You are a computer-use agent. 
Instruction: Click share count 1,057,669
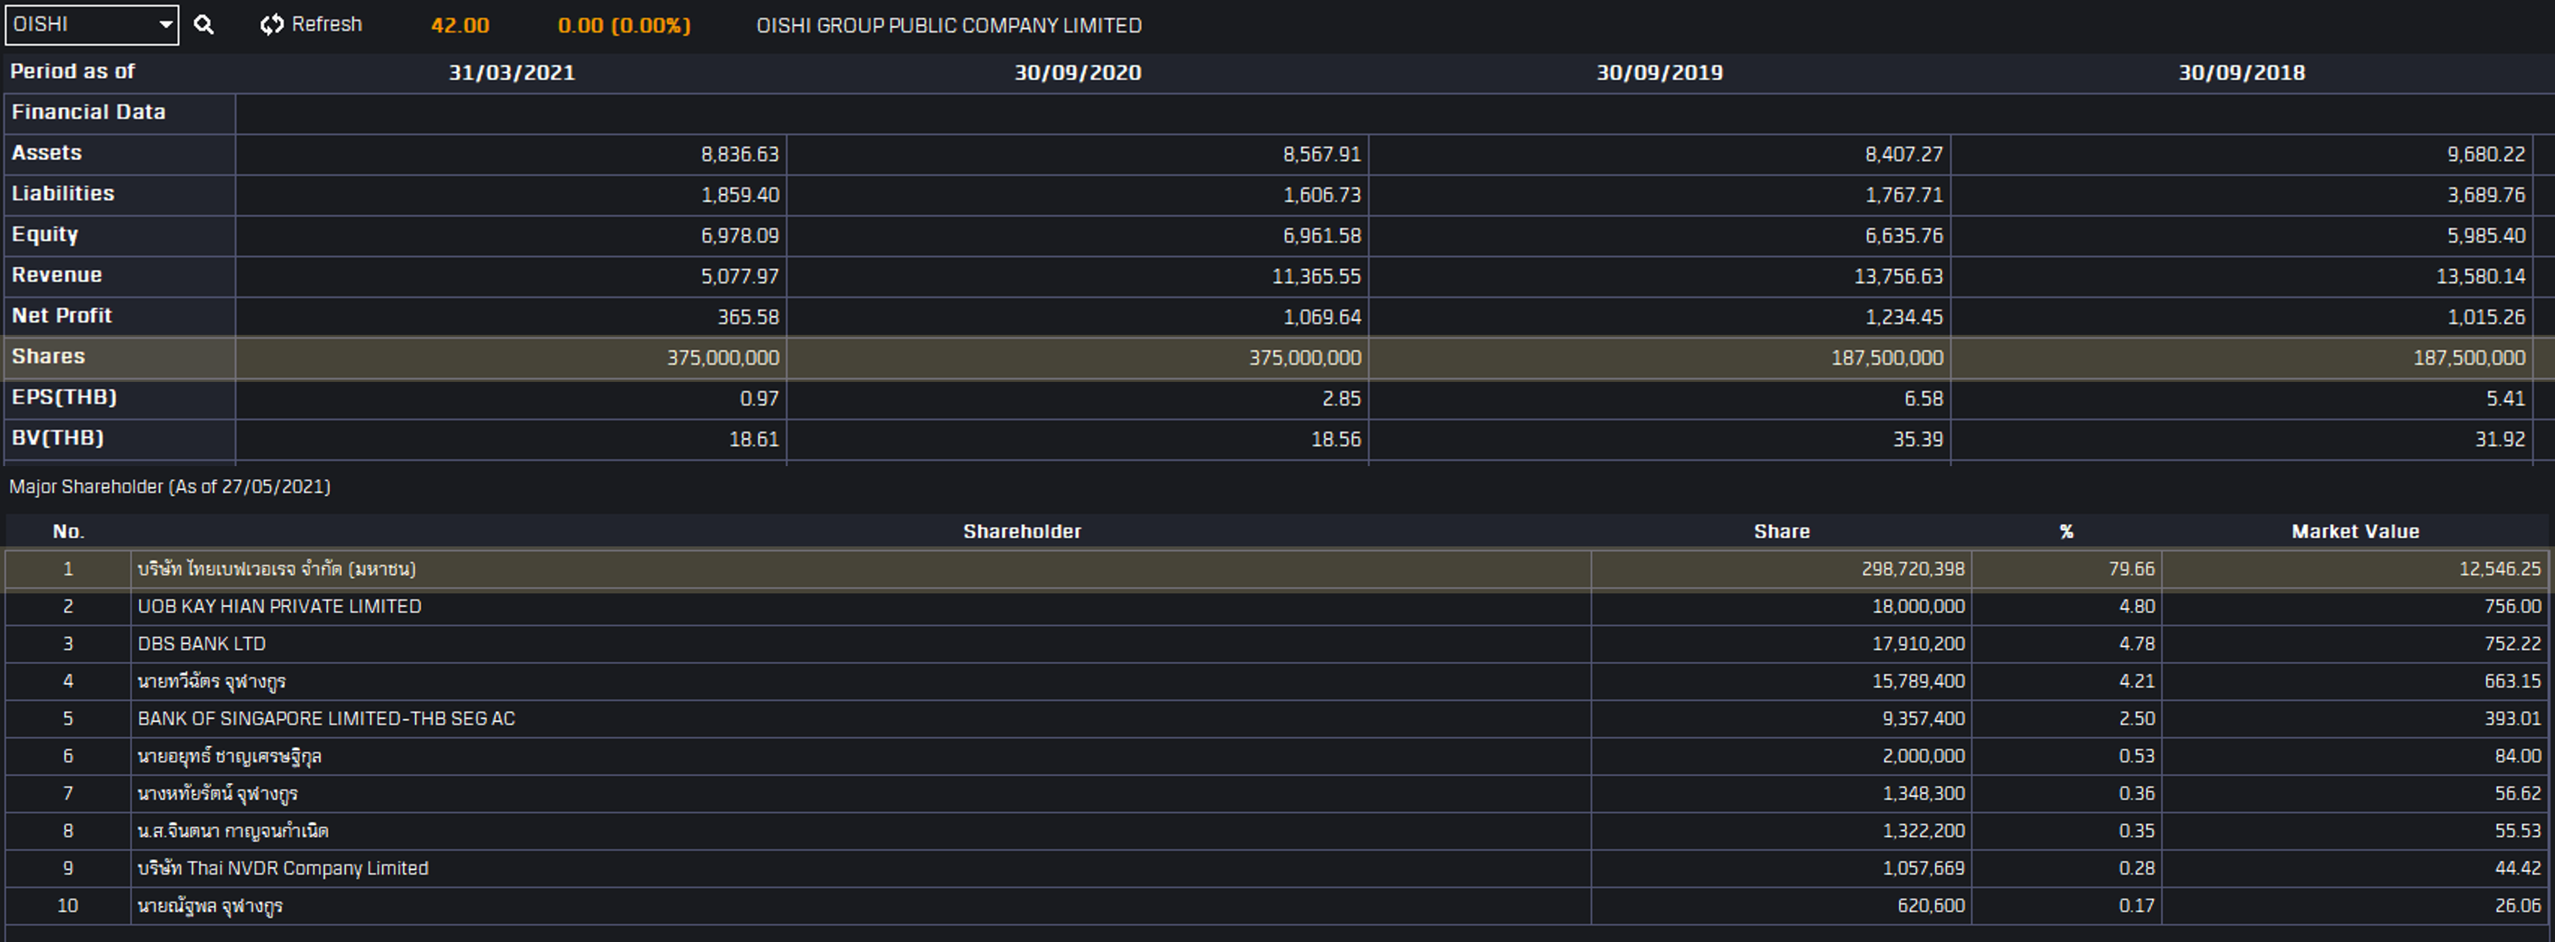[x=1924, y=869]
